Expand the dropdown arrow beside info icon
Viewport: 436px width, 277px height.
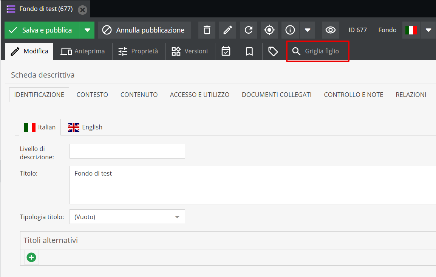(308, 30)
